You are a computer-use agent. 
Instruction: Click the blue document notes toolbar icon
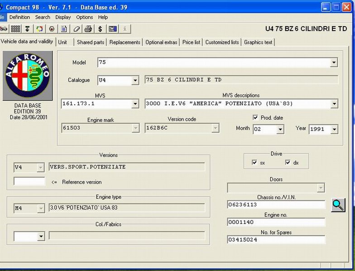click(64, 29)
